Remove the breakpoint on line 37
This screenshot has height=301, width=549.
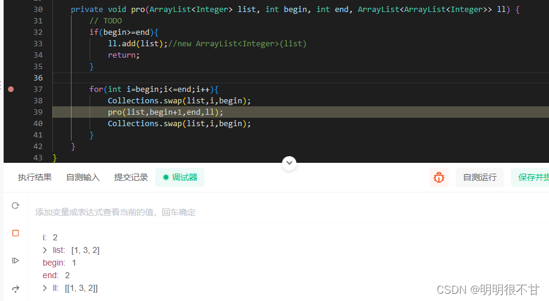point(11,90)
